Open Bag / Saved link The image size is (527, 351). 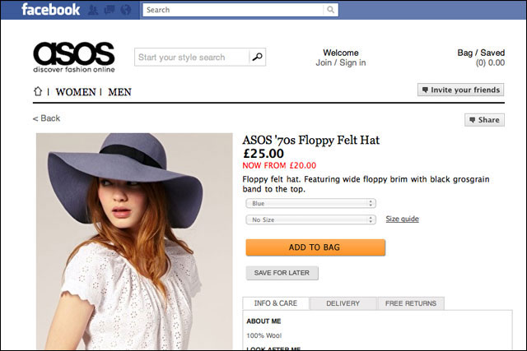[481, 53]
